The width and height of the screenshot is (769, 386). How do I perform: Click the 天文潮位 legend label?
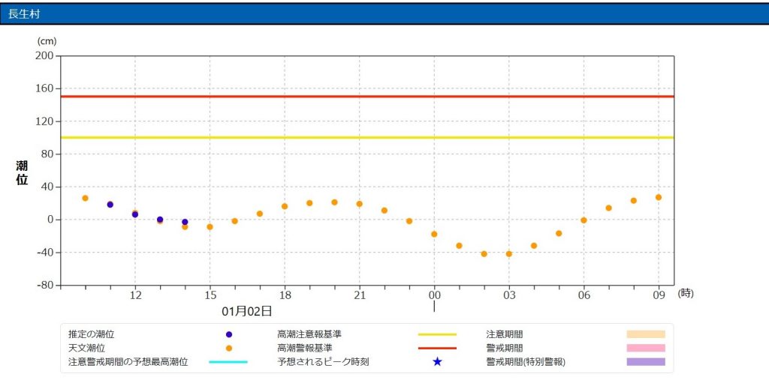coord(87,349)
